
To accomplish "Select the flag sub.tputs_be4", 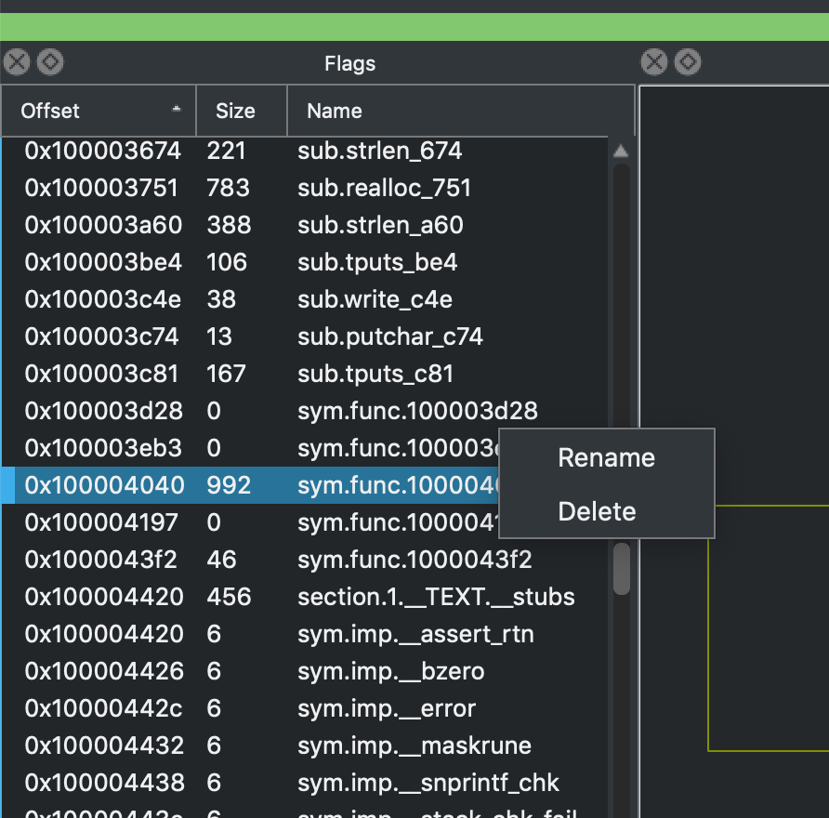I will pyautogui.click(x=377, y=262).
